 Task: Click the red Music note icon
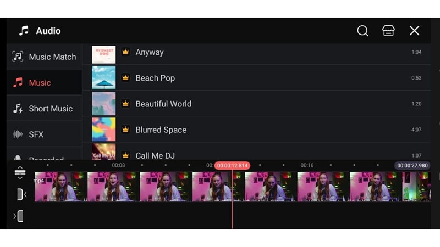coord(18,82)
